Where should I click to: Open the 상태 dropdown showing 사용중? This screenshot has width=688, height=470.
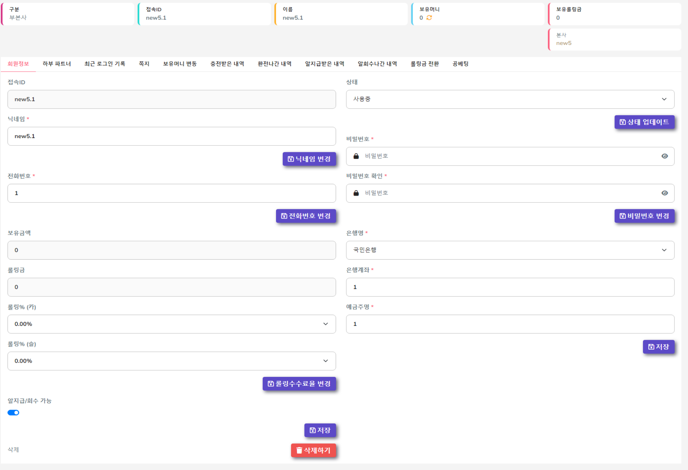[510, 99]
